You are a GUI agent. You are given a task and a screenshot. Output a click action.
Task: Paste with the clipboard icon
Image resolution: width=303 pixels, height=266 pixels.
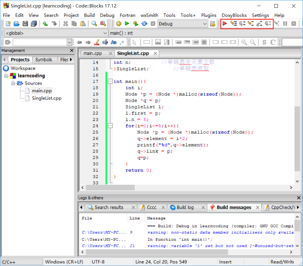tap(83, 24)
